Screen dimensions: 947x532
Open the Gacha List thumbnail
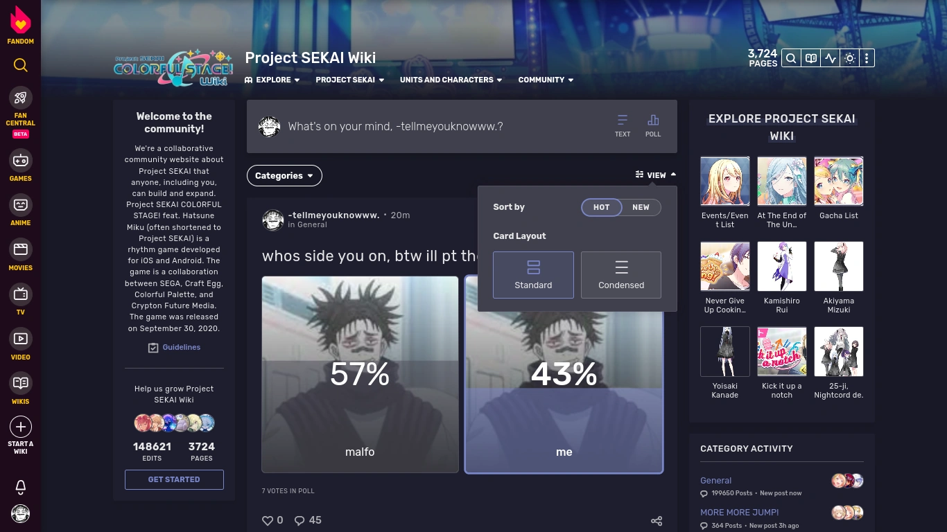(x=839, y=181)
